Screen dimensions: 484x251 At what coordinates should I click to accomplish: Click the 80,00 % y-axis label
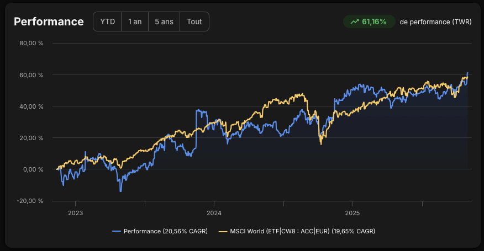pos(31,43)
